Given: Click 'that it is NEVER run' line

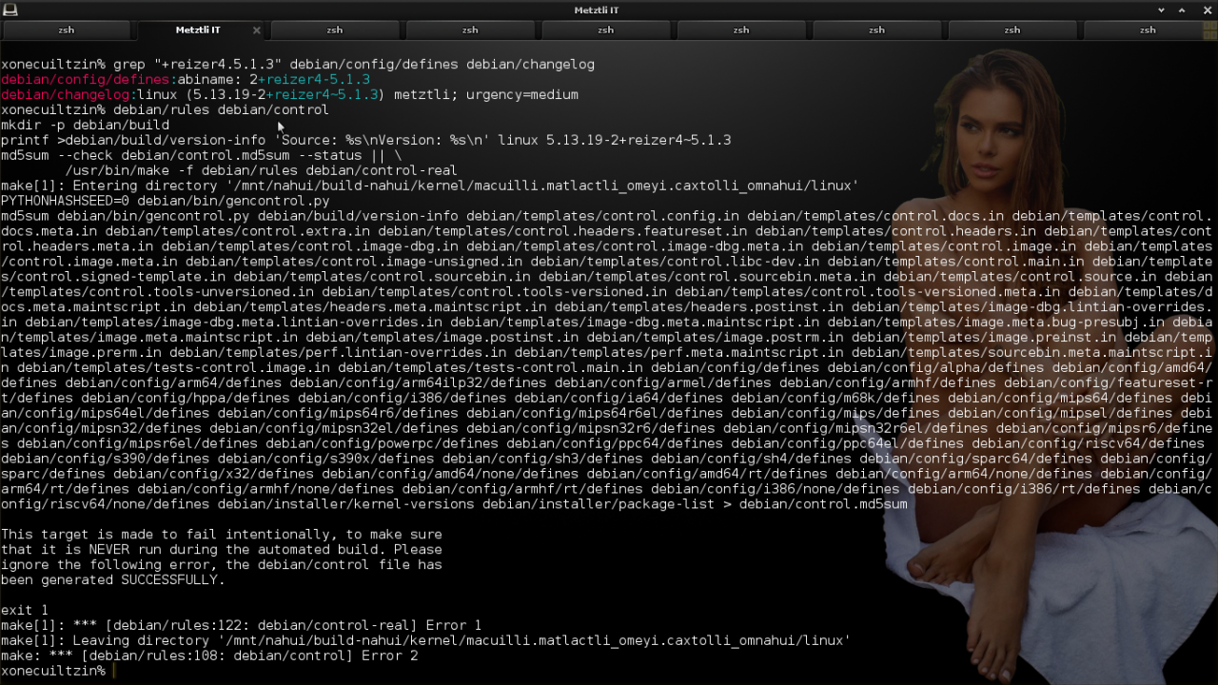Looking at the screenshot, I should coord(222,550).
